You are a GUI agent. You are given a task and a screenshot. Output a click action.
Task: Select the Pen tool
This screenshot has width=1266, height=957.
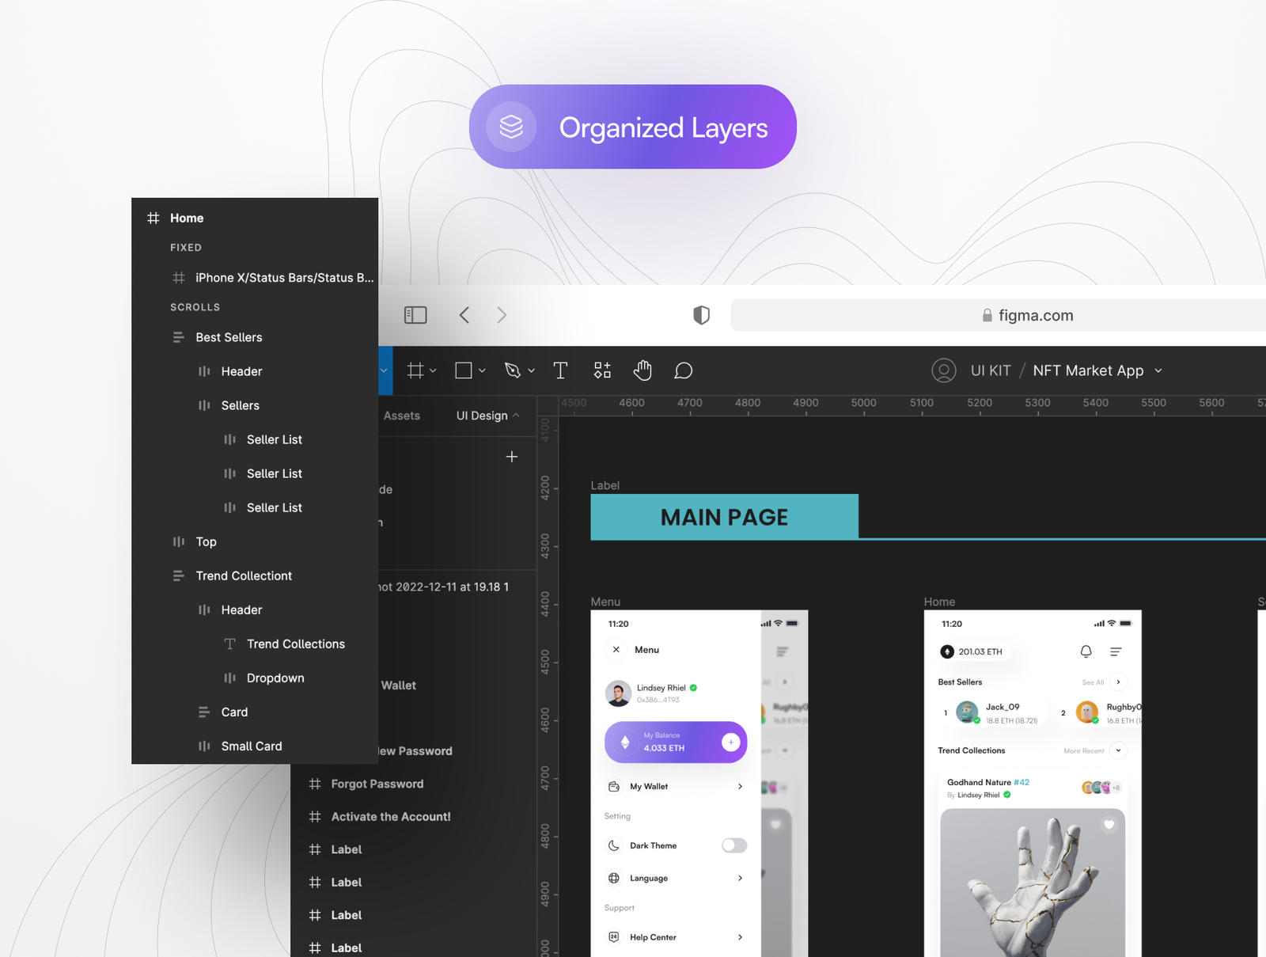[x=513, y=370]
